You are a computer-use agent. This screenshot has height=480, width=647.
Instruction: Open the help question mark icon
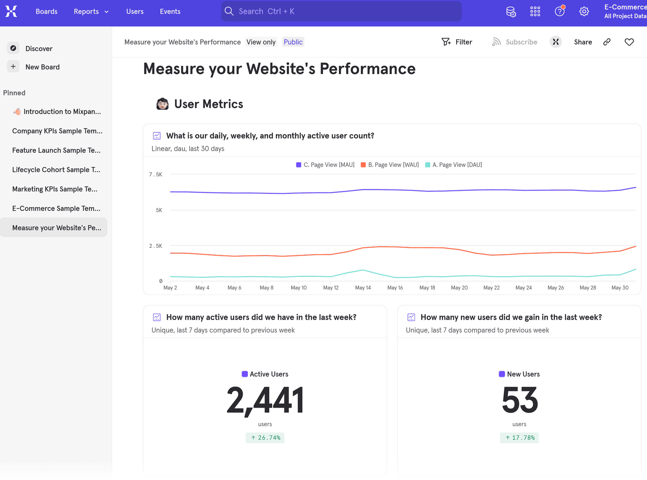point(559,11)
